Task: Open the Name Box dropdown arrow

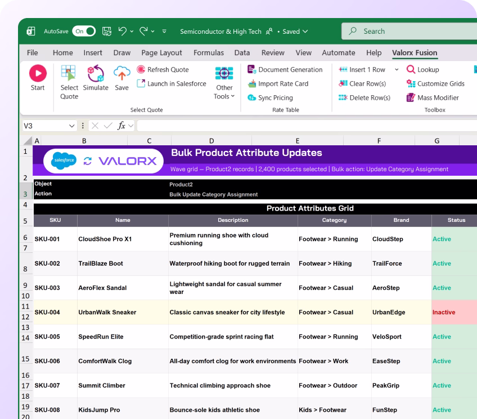Action: (x=72, y=126)
